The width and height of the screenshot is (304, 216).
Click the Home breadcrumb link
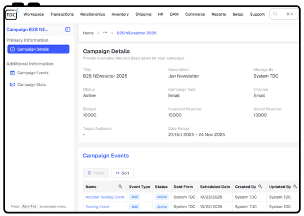coord(88,33)
